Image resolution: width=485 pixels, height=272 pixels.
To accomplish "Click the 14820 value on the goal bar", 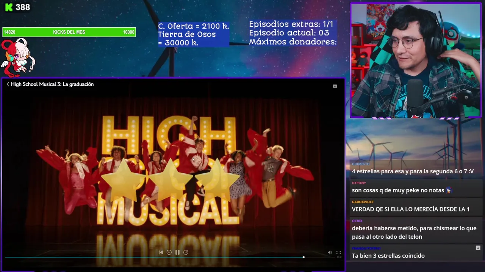I will [x=9, y=32].
